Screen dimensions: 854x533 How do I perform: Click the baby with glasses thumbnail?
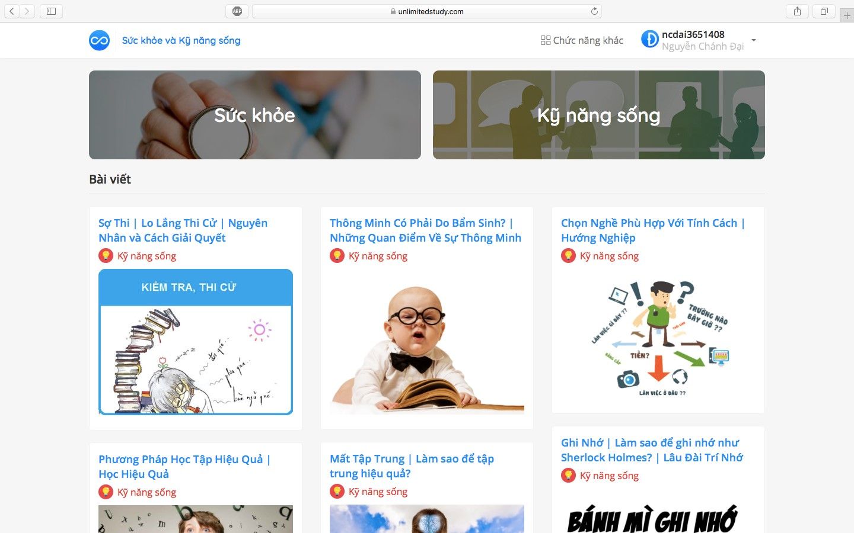(427, 342)
